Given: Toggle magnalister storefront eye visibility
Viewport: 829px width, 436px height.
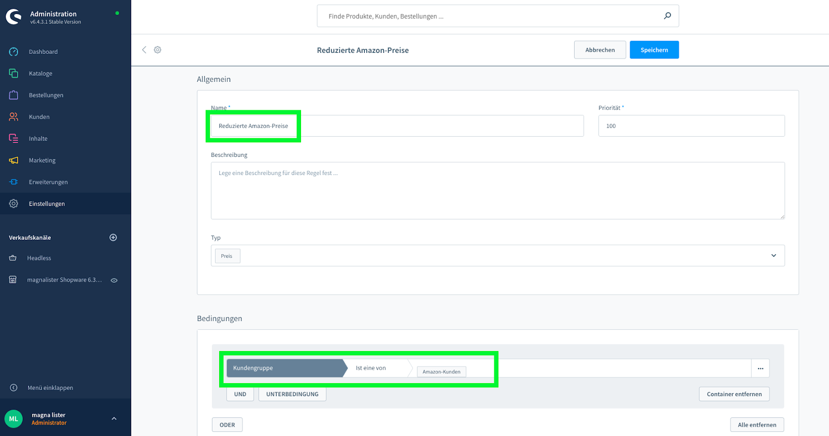Looking at the screenshot, I should pos(114,280).
